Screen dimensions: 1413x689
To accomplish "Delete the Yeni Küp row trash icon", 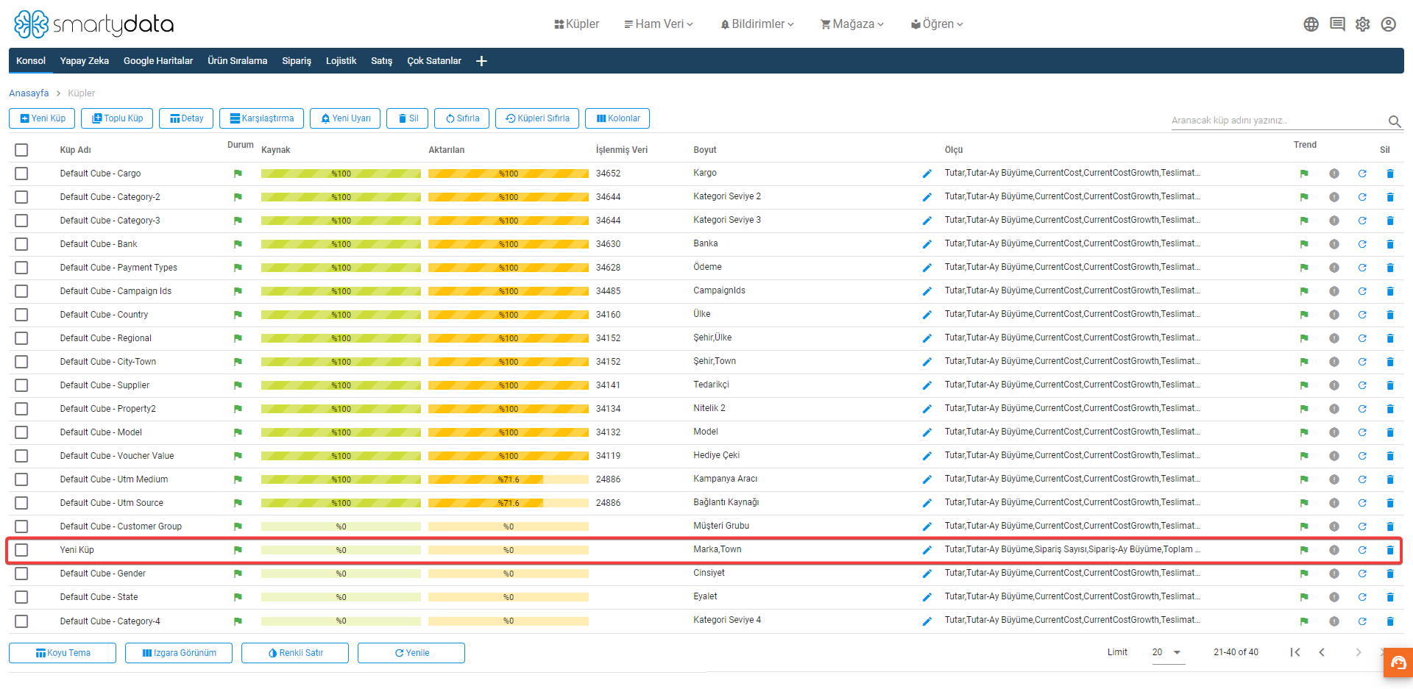I will tap(1390, 550).
